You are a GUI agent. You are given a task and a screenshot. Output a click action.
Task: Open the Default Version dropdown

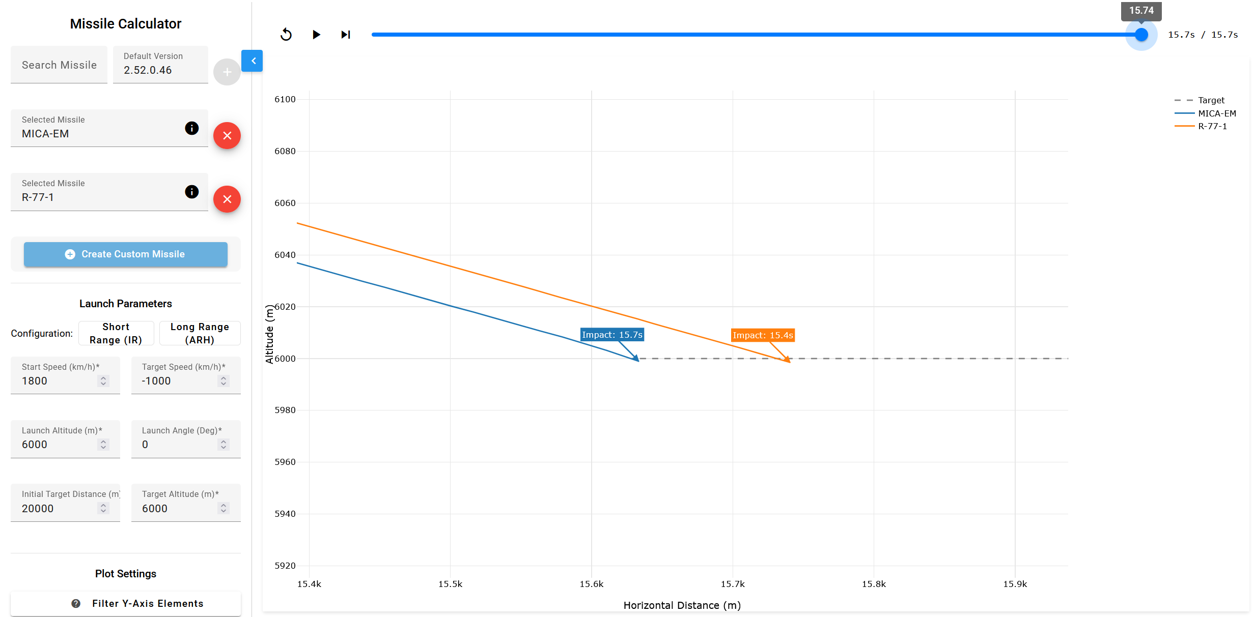click(x=160, y=65)
